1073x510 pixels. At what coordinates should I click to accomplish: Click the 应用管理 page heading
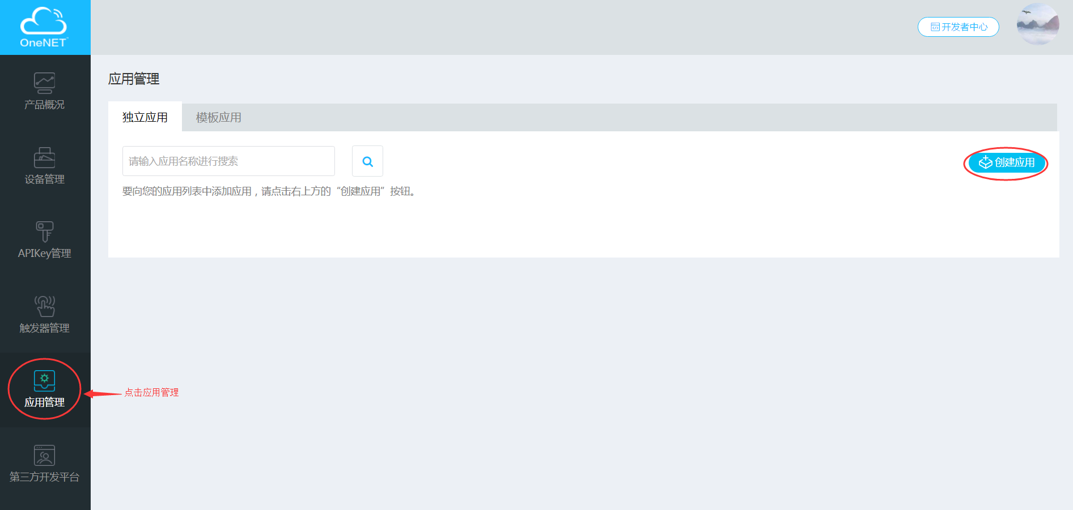click(x=134, y=79)
